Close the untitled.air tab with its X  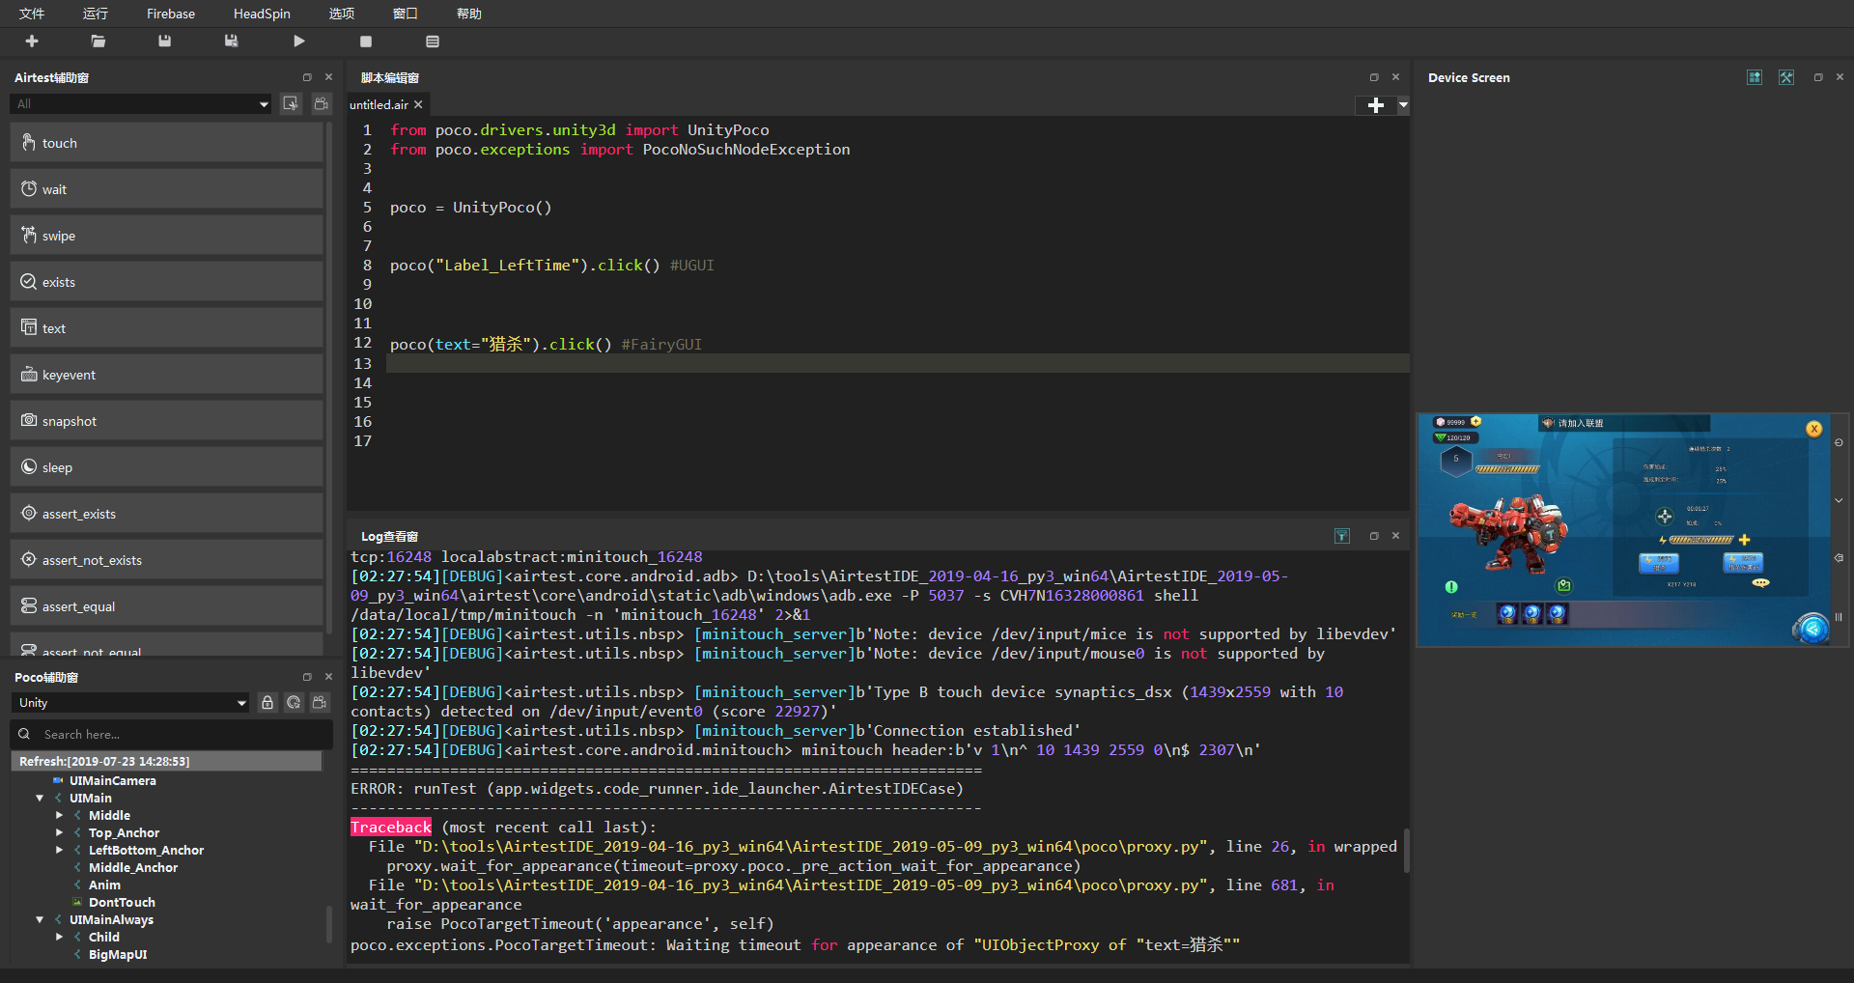tap(418, 104)
